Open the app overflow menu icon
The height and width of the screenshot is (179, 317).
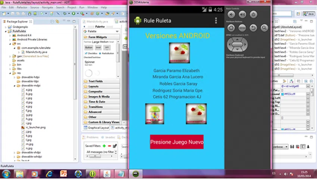coord(216,21)
